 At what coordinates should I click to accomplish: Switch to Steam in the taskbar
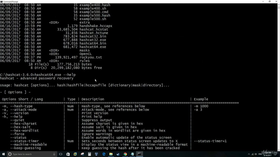pyautogui.click(x=118, y=154)
